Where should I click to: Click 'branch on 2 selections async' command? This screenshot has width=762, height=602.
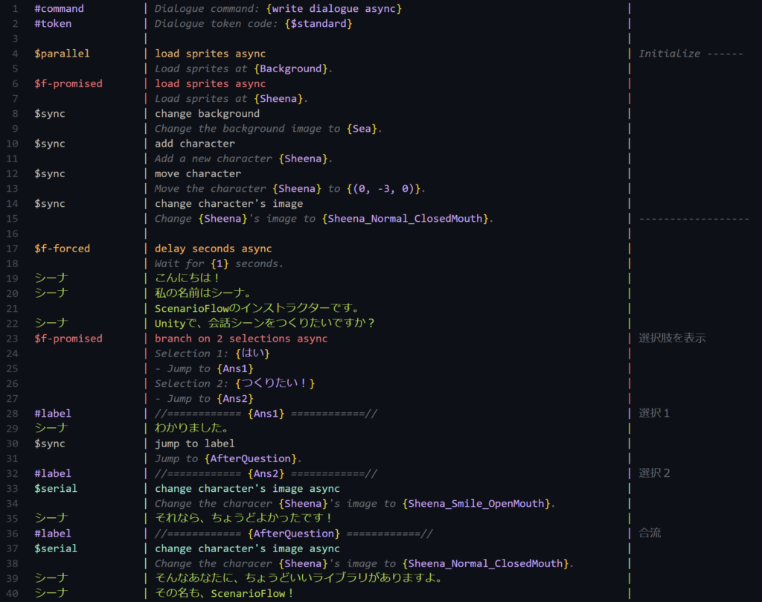pos(240,339)
